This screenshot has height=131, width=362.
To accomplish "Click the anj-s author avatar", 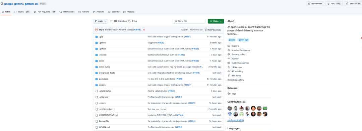I will tap(97, 30).
